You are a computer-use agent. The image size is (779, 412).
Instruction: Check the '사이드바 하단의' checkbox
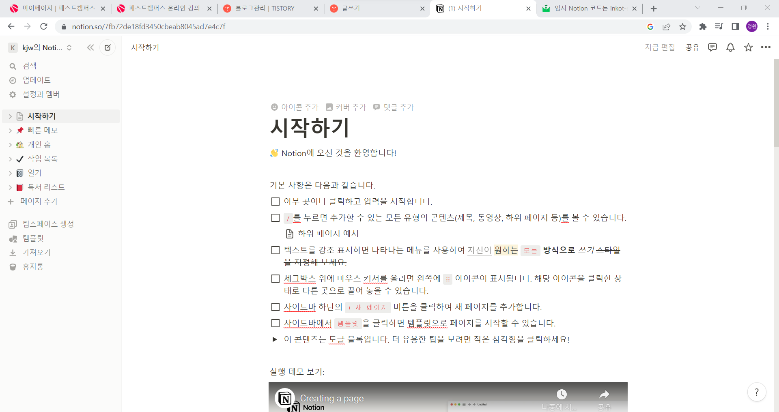pos(275,307)
